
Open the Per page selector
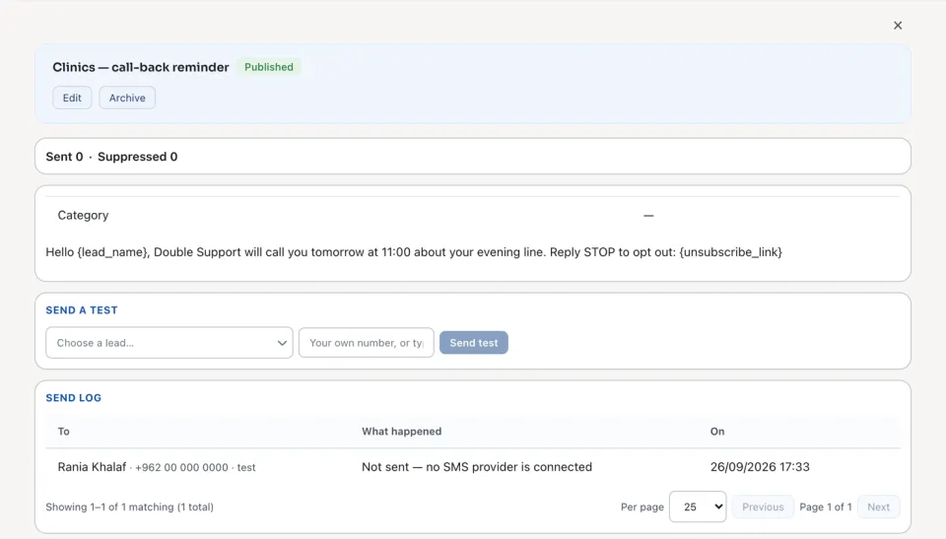click(698, 507)
